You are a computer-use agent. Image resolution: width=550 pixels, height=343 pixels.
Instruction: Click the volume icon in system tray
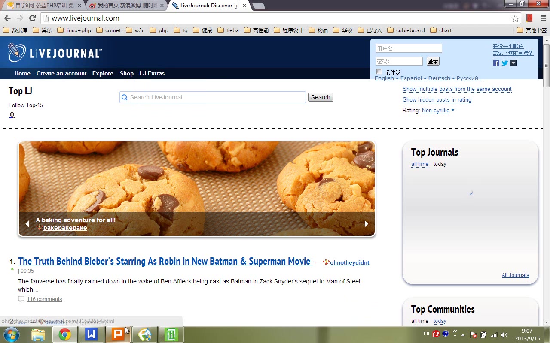(x=504, y=334)
